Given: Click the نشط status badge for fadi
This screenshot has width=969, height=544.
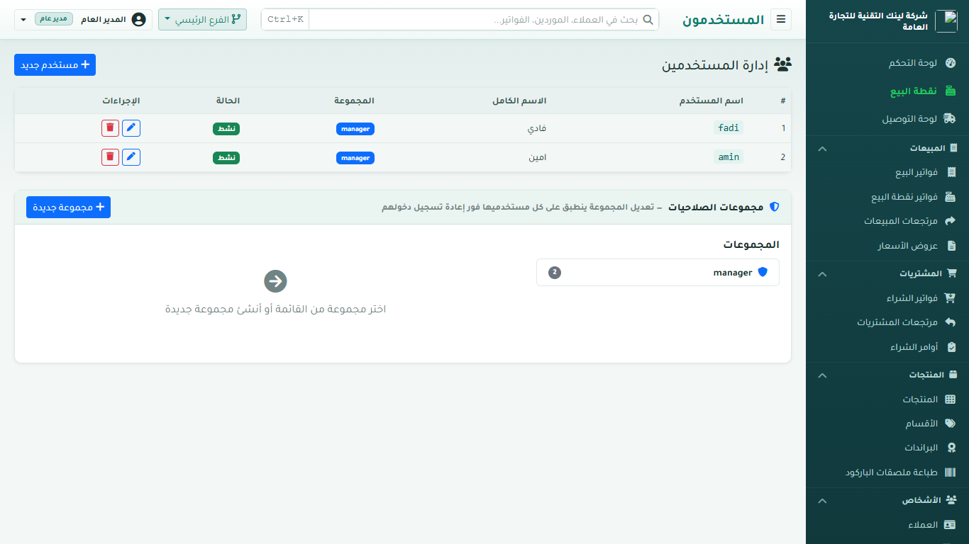Looking at the screenshot, I should click(x=226, y=129).
